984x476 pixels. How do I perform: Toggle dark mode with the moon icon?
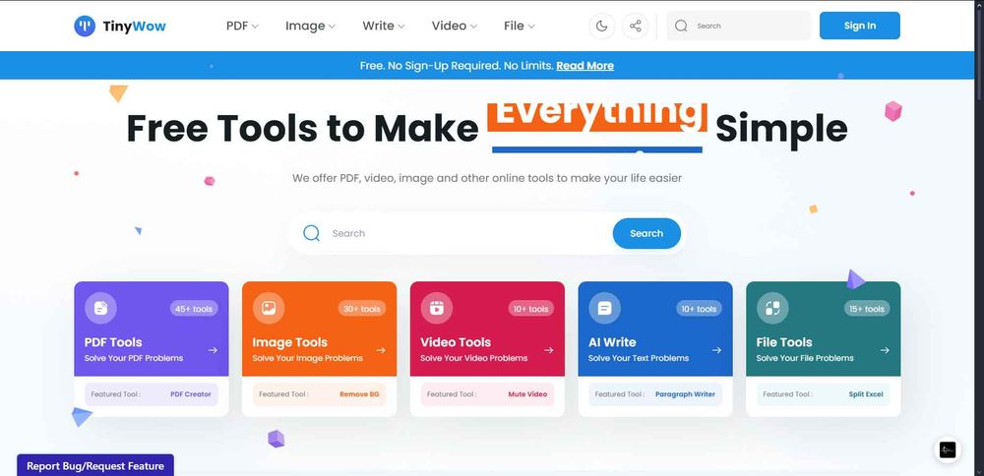(602, 26)
